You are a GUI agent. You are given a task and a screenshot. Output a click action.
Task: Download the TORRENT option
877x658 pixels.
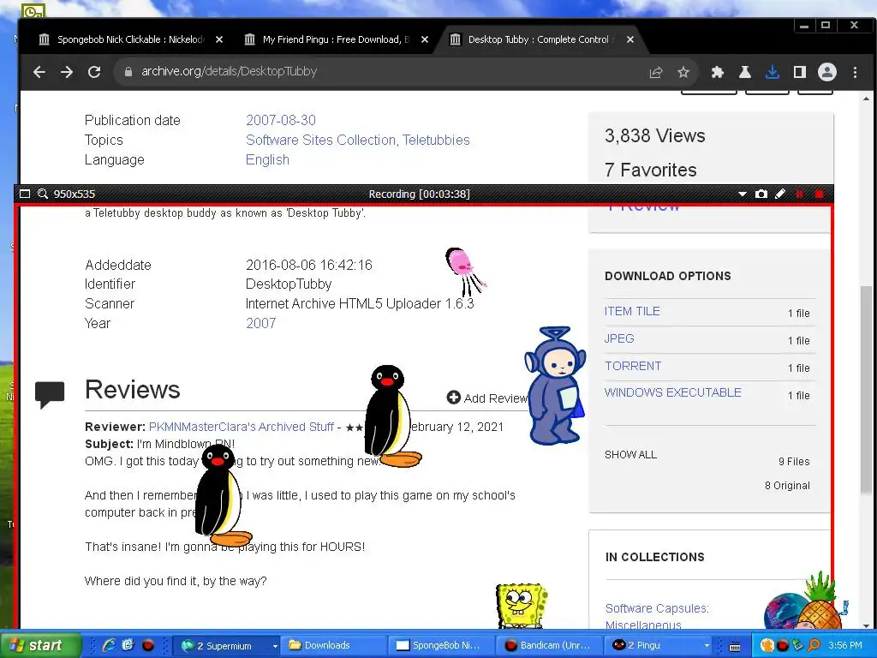click(x=633, y=366)
